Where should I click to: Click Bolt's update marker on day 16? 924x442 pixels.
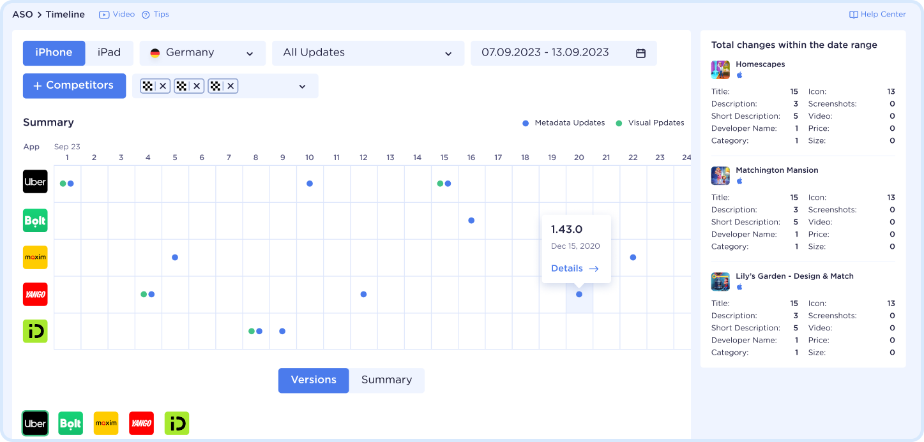pos(471,221)
